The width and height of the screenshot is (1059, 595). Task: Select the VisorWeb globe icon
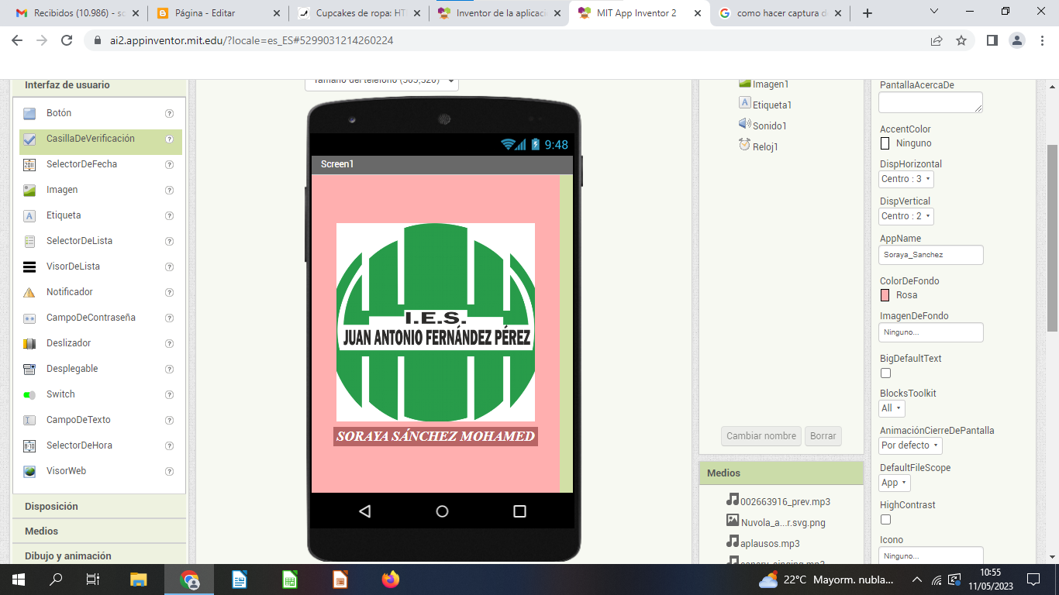[x=29, y=471]
